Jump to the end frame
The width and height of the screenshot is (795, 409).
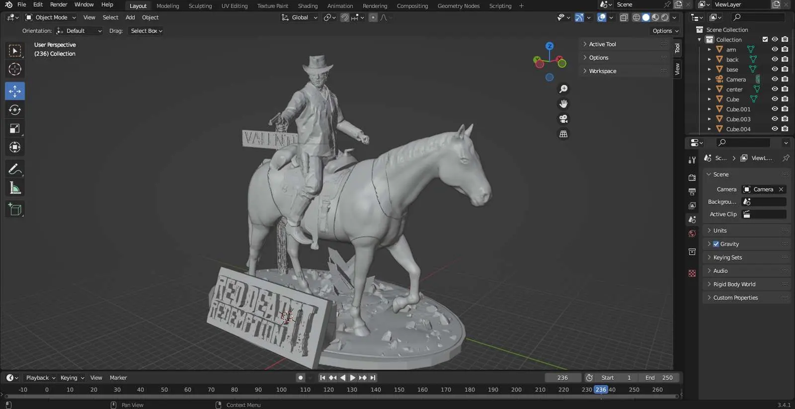373,378
